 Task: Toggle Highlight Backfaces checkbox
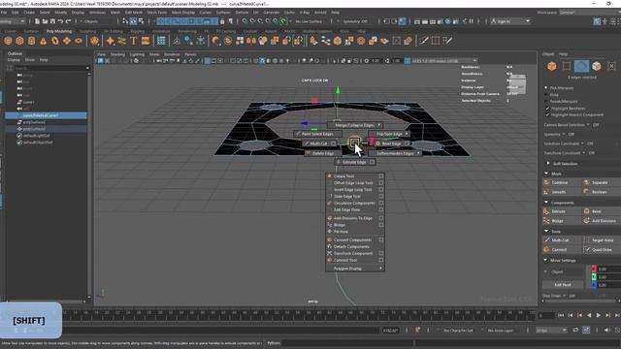click(547, 108)
